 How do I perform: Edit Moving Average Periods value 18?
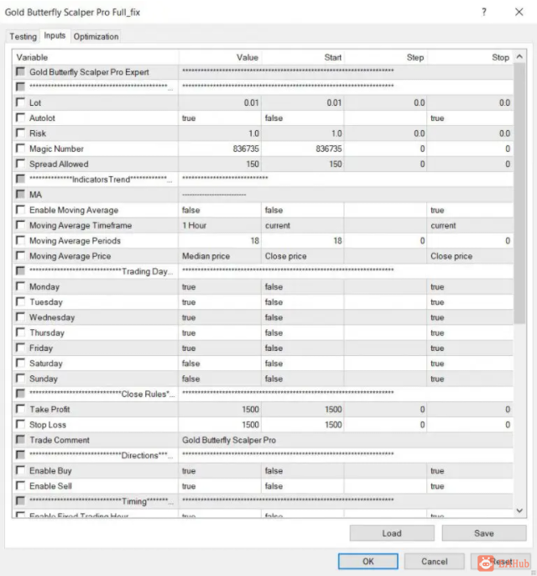[220, 241]
